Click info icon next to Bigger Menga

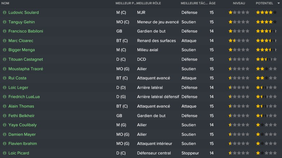pyautogui.click(x=5, y=50)
